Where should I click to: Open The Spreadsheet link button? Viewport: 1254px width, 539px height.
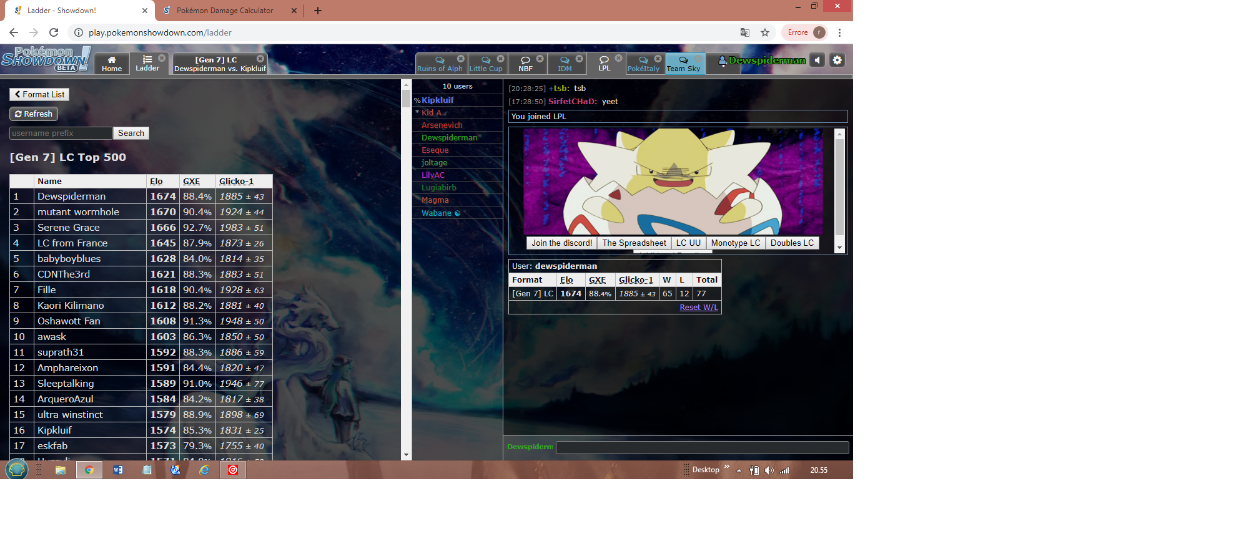click(x=634, y=243)
